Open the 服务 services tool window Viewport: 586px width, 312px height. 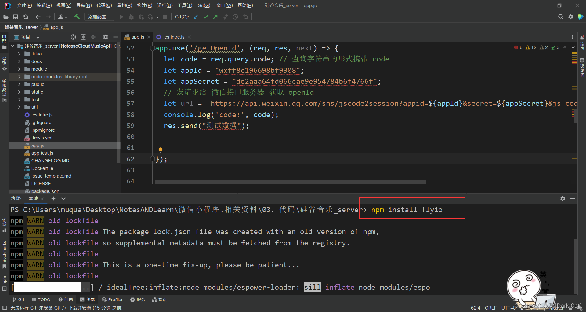[138, 299]
